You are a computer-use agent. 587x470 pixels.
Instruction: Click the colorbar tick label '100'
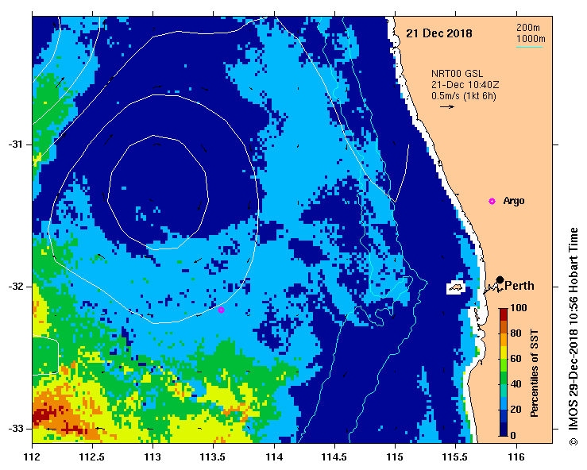tap(519, 308)
